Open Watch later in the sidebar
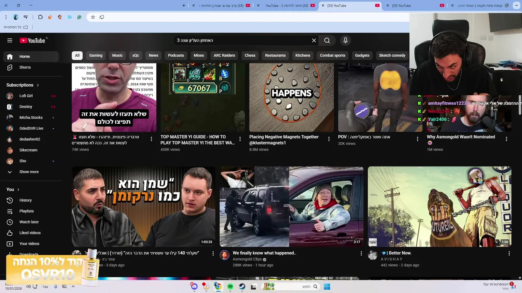 (31, 222)
